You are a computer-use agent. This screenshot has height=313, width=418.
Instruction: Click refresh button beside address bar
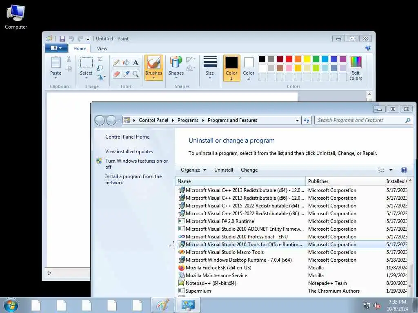307,120
